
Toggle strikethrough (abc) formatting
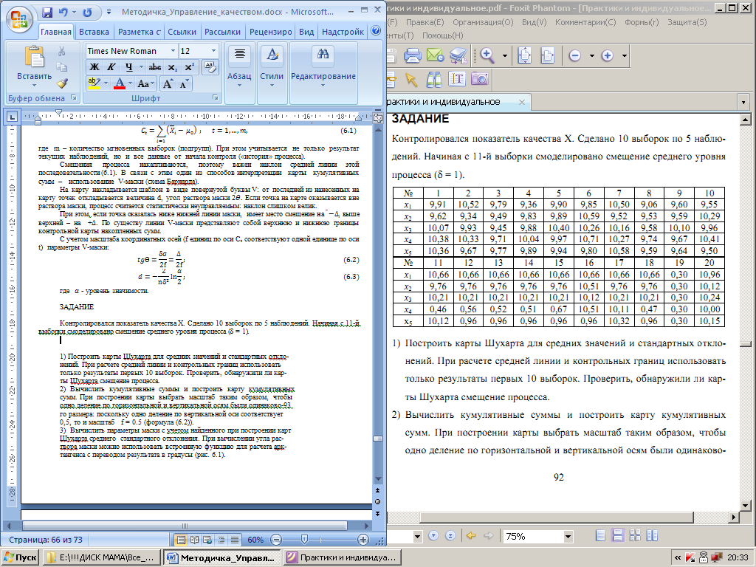click(155, 67)
